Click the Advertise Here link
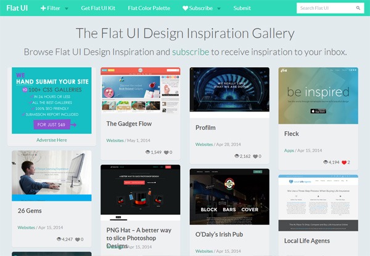 [52, 140]
